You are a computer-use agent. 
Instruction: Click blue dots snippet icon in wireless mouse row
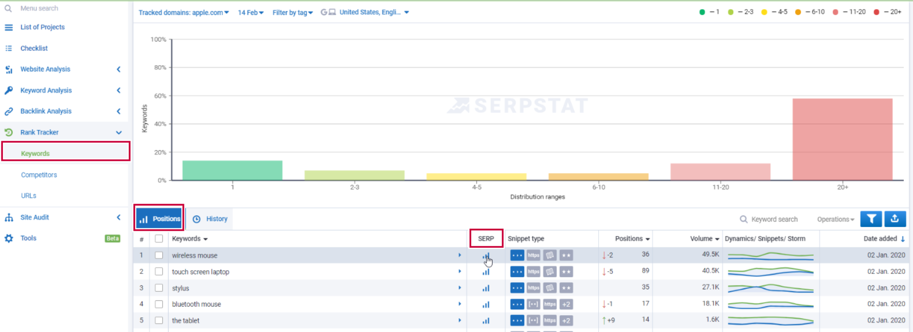click(517, 255)
